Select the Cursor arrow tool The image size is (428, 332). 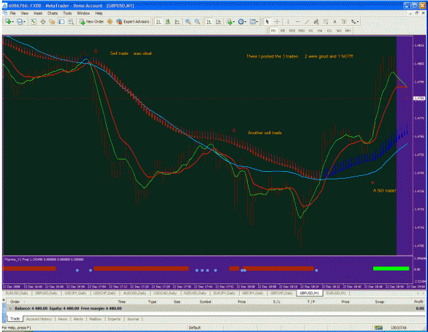click(x=267, y=22)
